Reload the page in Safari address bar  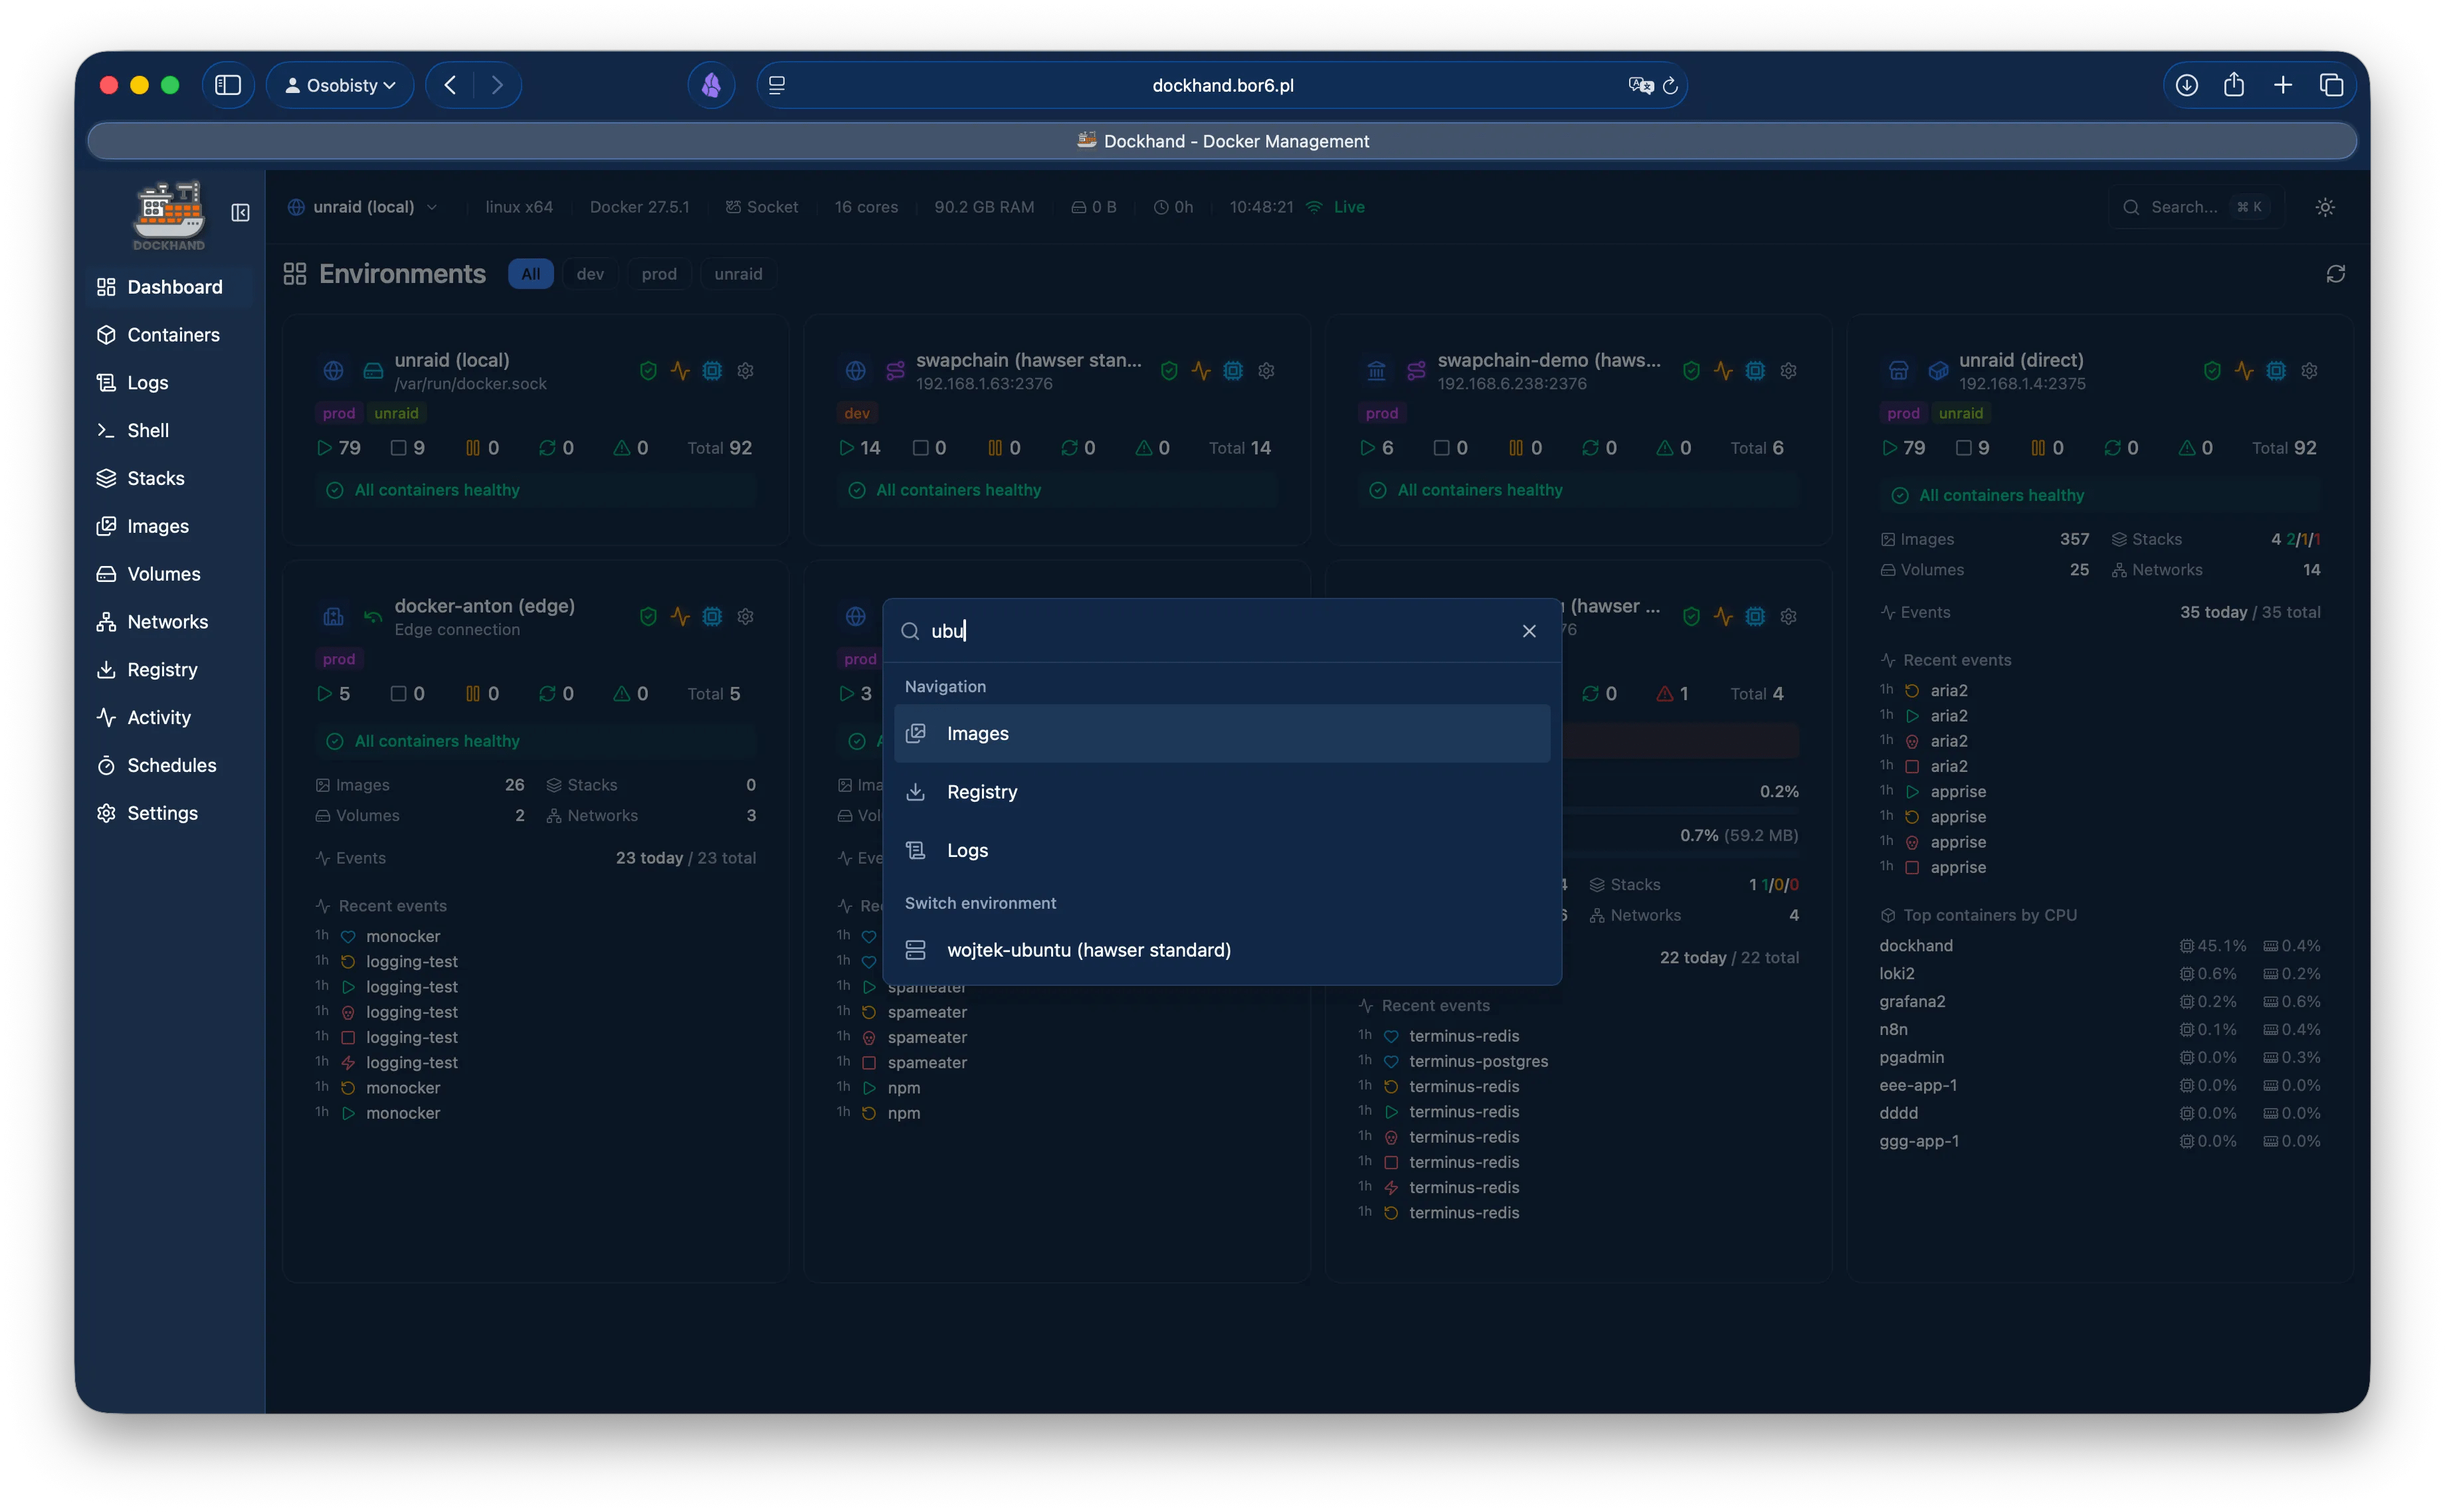coord(1670,85)
